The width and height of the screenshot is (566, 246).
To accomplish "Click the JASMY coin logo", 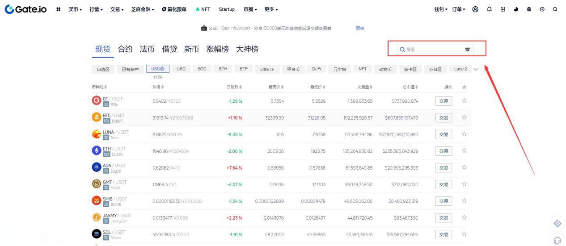I will (x=96, y=217).
